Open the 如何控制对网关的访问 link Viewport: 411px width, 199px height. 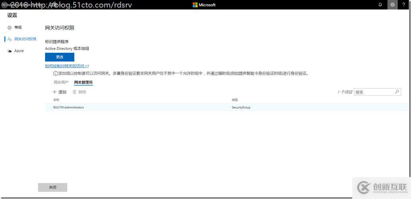click(x=67, y=66)
